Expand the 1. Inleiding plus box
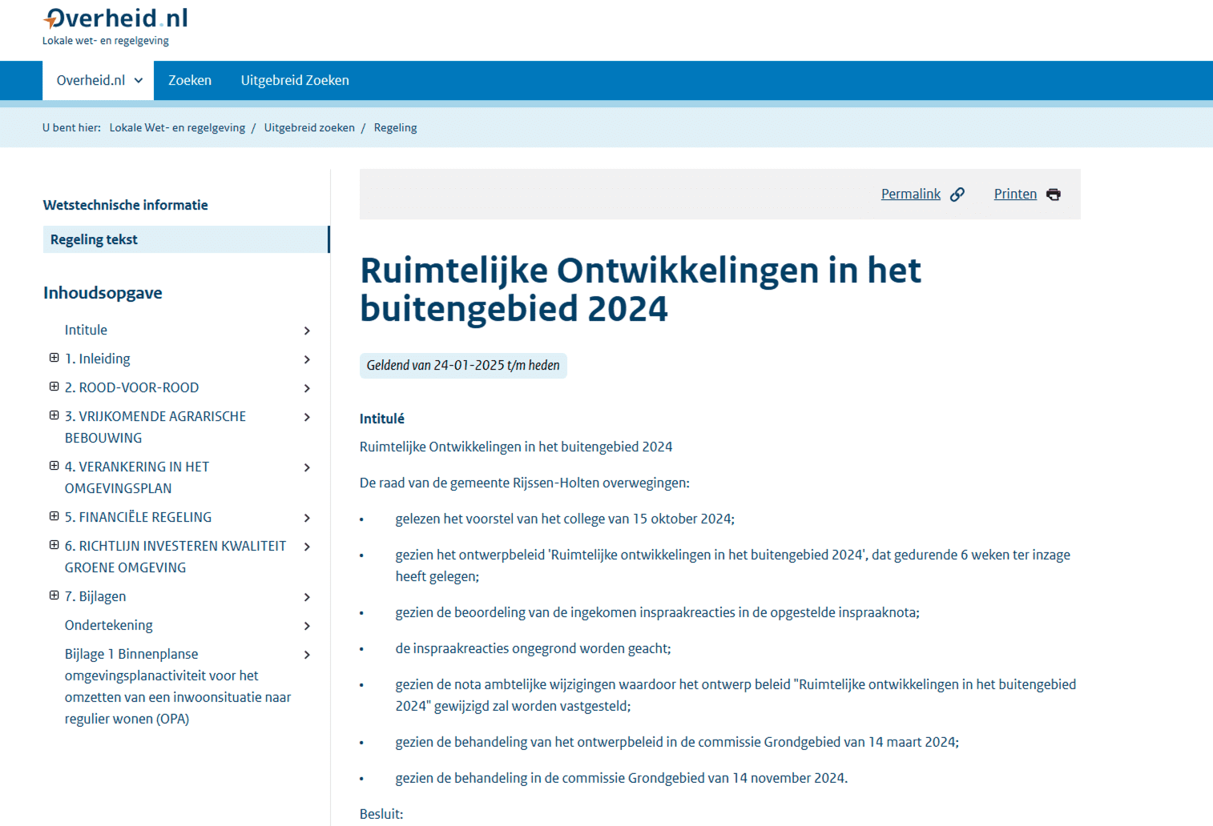 (54, 358)
